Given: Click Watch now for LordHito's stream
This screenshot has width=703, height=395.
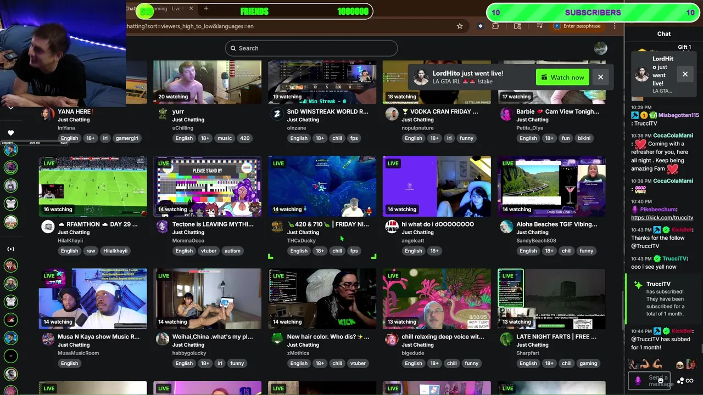Looking at the screenshot, I should (562, 77).
